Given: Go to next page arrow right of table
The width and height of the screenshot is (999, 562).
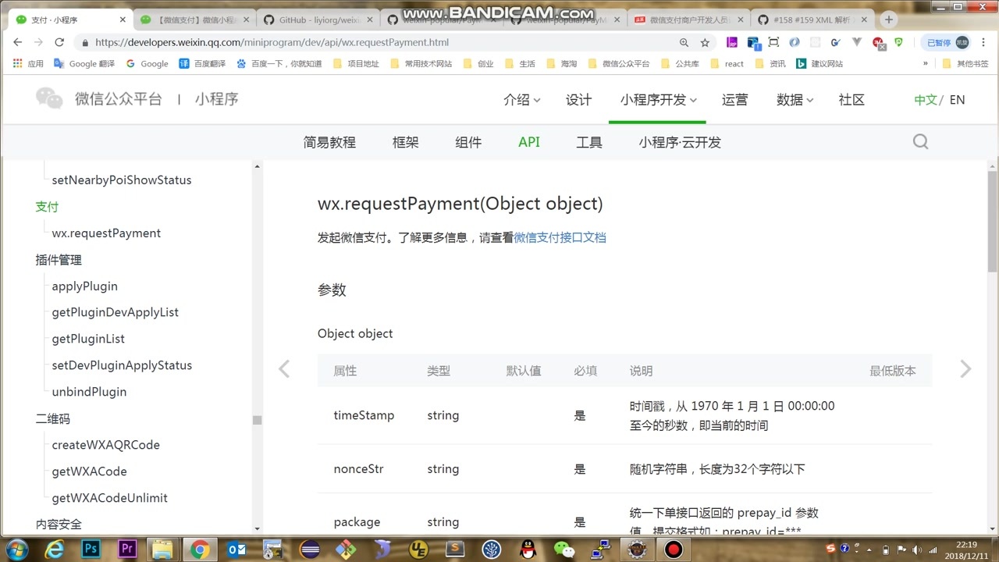Looking at the screenshot, I should (x=966, y=369).
